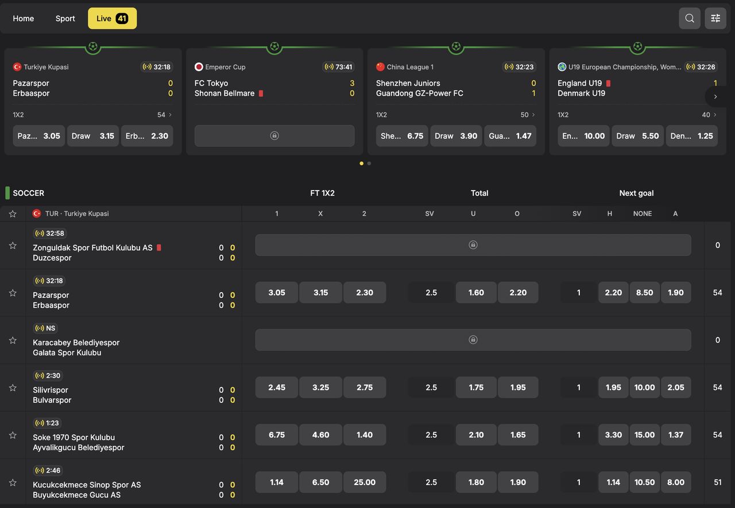Select Over 1.95 total for Silivrispor match
This screenshot has width=735, height=508.
click(x=518, y=387)
